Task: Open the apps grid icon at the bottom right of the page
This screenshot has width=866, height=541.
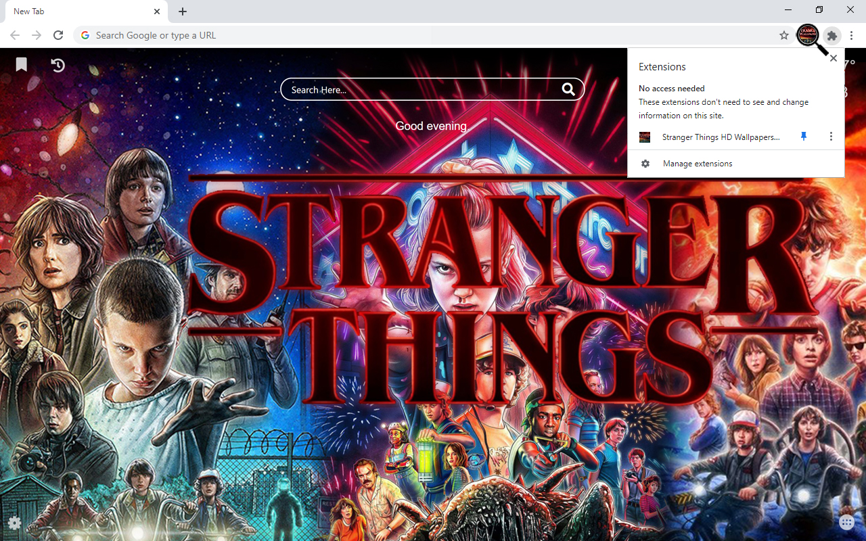Action: click(846, 522)
